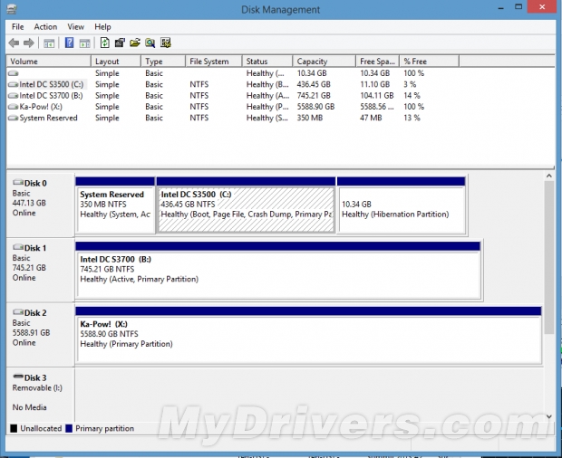Click the Disk 3 removable drive icon
This screenshot has height=458, width=562.
click(18, 377)
